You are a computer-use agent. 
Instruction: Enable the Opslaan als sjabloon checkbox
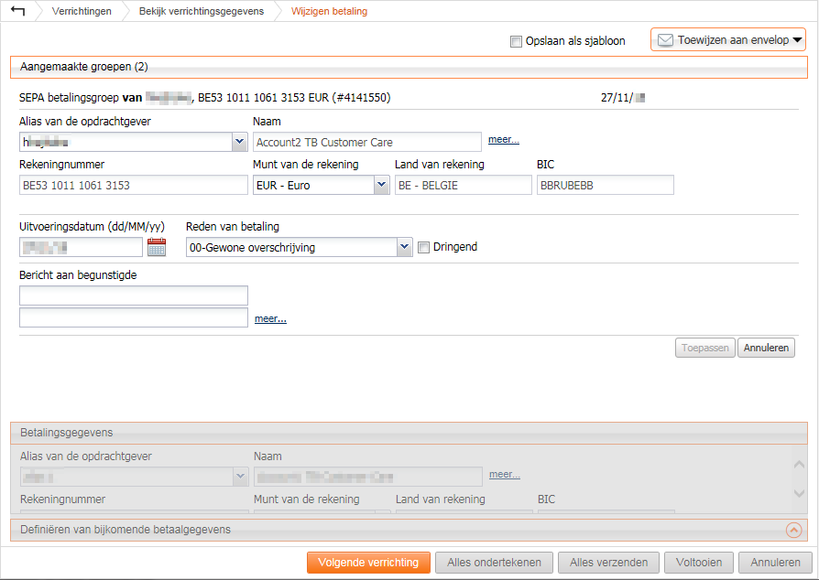[x=516, y=41]
